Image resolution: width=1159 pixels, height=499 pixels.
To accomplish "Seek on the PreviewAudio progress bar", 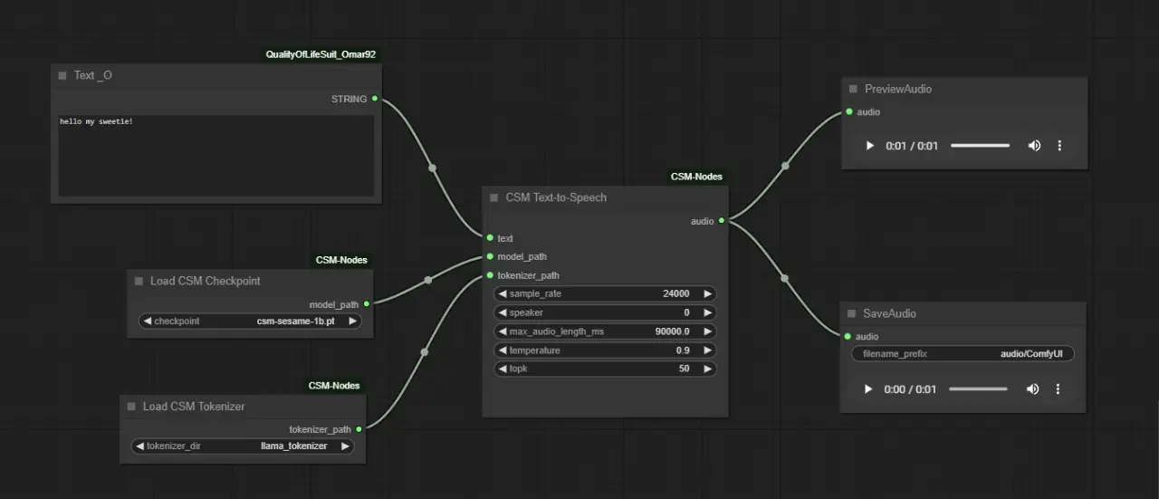I will [x=980, y=146].
